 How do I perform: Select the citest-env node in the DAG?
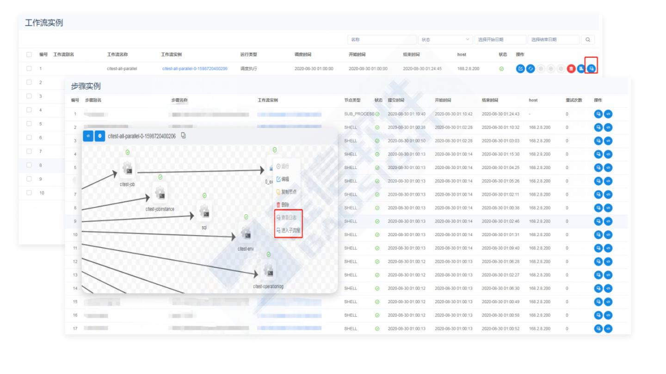coord(246,234)
